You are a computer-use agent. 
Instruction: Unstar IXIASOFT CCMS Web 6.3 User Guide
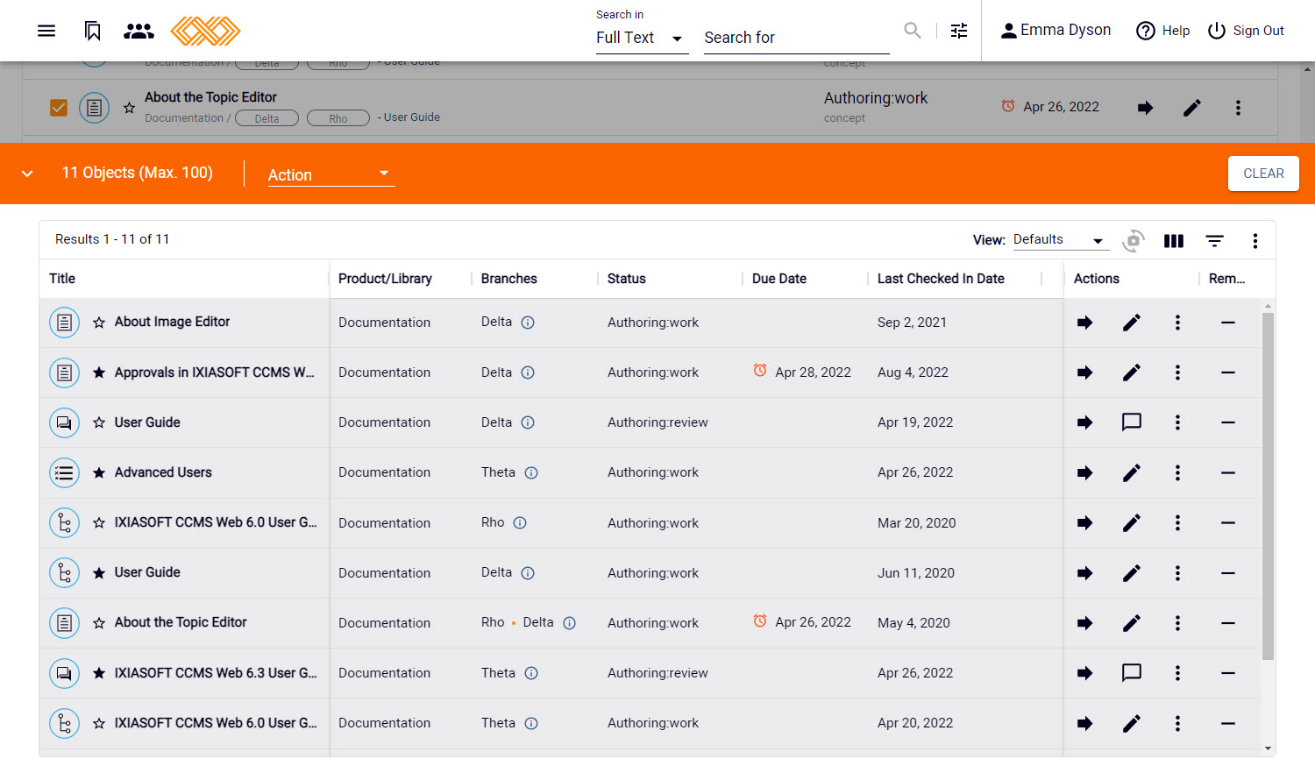[99, 673]
